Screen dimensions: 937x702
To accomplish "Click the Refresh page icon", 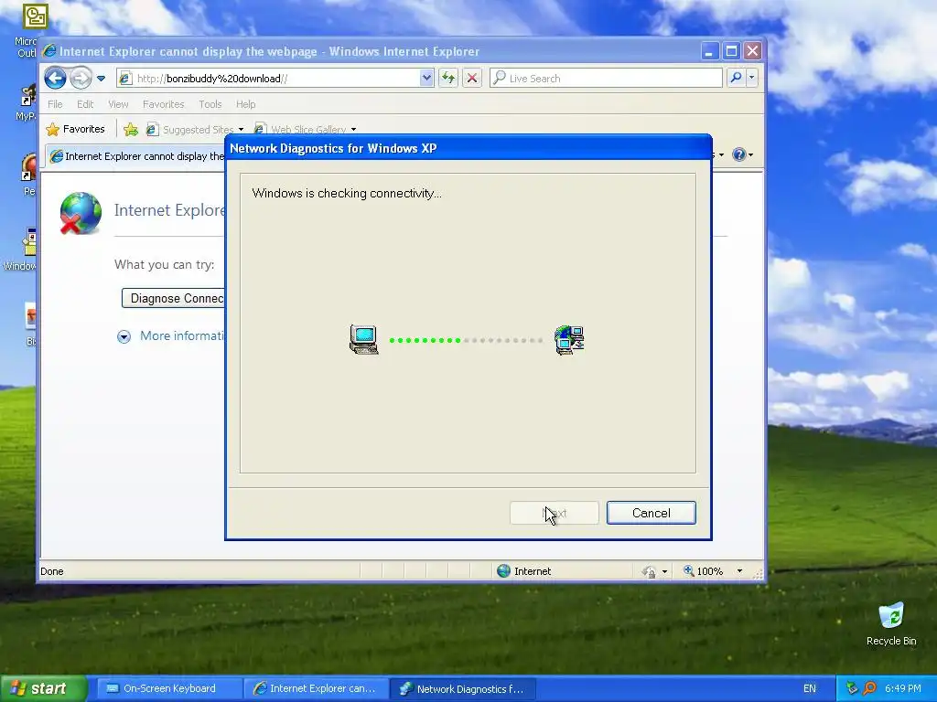I will 448,79.
